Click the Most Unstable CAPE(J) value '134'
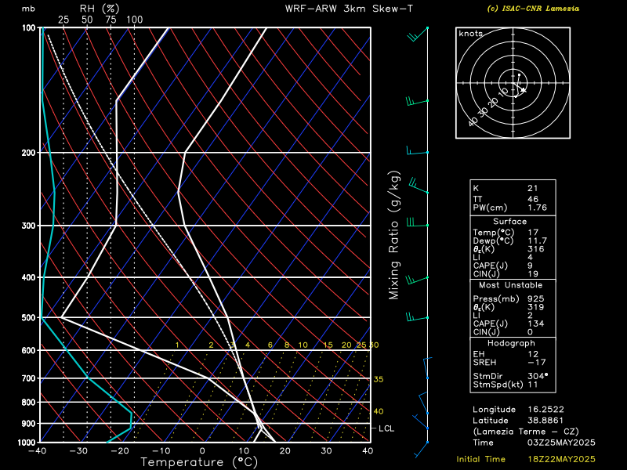This screenshot has width=627, height=470. pos(535,324)
